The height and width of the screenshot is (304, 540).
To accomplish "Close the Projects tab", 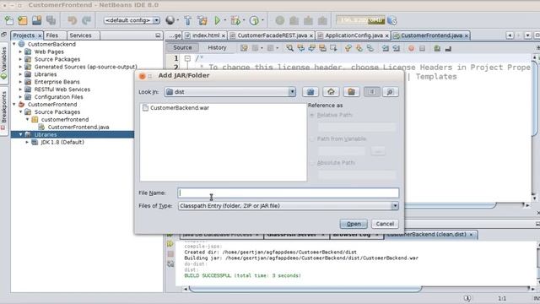I will [x=40, y=35].
